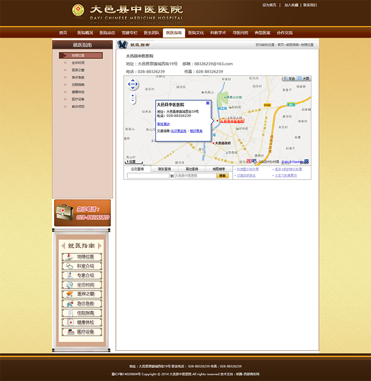Click the 大图 enlarge map button

[304, 79]
